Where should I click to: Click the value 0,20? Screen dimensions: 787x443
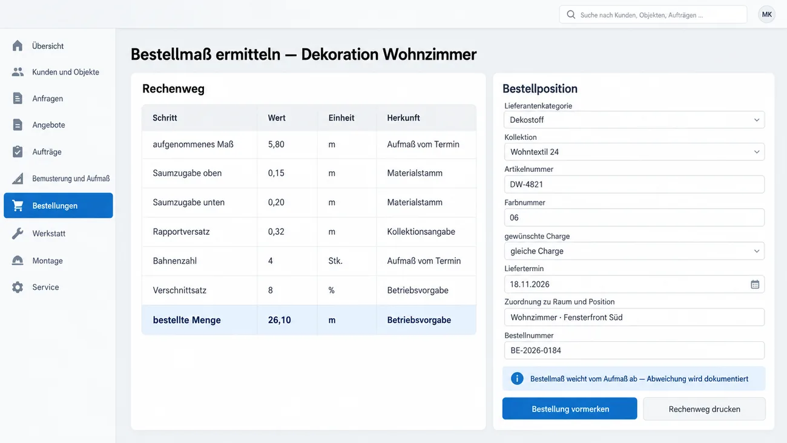[276, 202]
